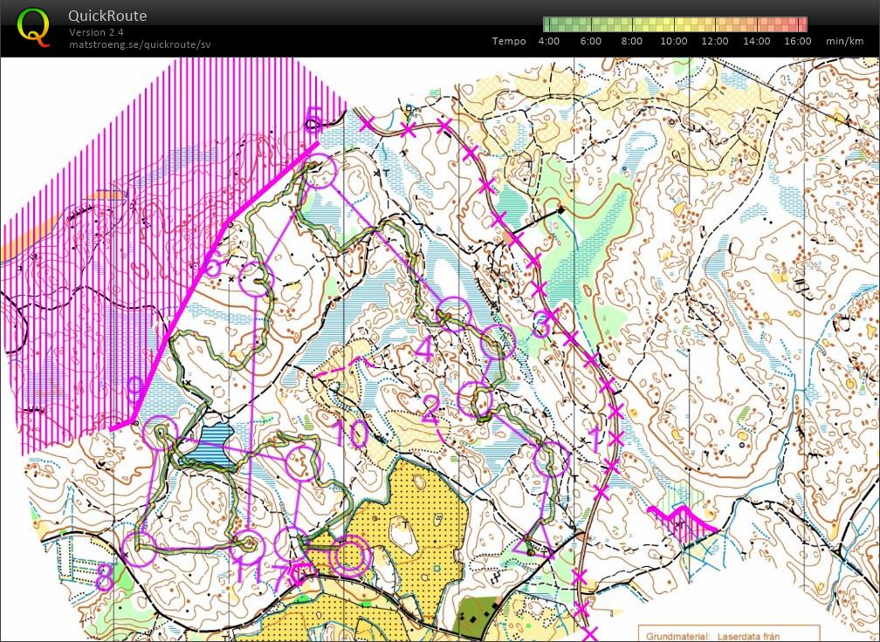The width and height of the screenshot is (880, 642).
Task: Click control number 3 label
Action: (542, 324)
